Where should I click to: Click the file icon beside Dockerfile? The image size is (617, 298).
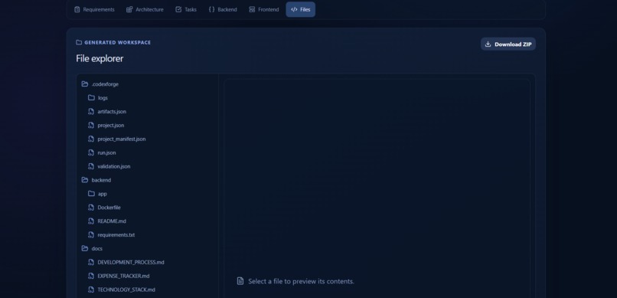91,208
